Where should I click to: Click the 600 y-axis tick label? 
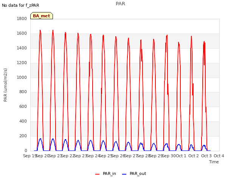click(23, 106)
